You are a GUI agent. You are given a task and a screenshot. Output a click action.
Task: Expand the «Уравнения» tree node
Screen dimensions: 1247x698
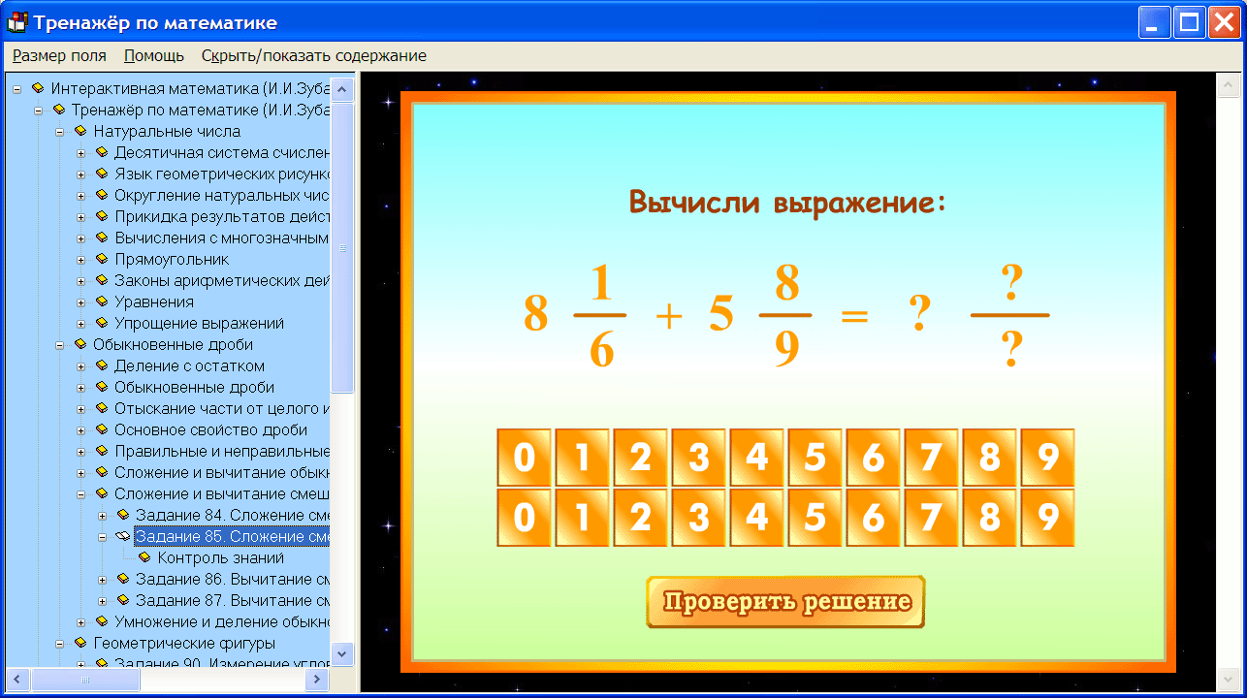click(x=83, y=301)
